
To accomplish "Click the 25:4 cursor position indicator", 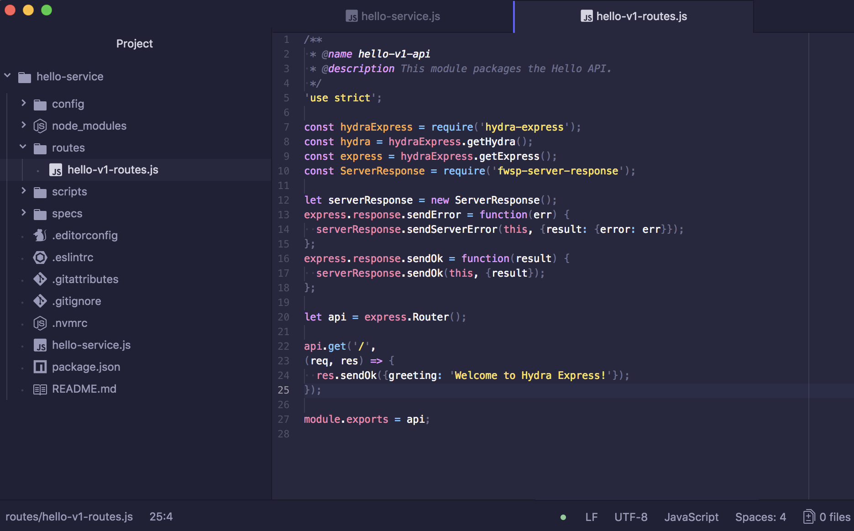I will tap(161, 517).
